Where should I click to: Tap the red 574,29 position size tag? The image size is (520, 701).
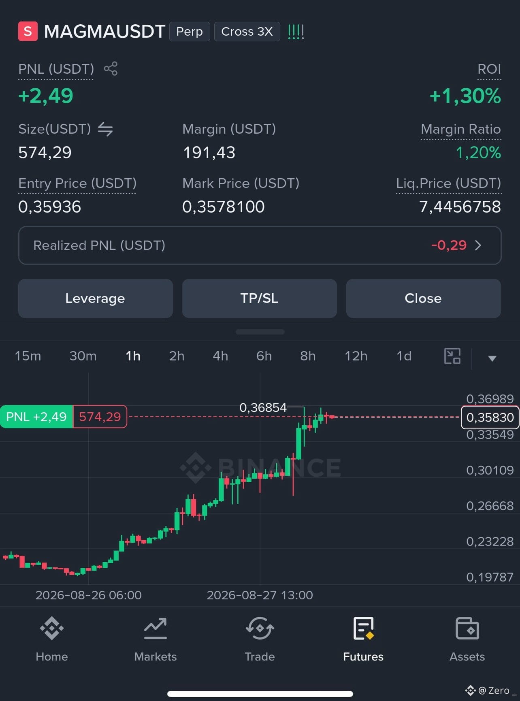click(100, 417)
